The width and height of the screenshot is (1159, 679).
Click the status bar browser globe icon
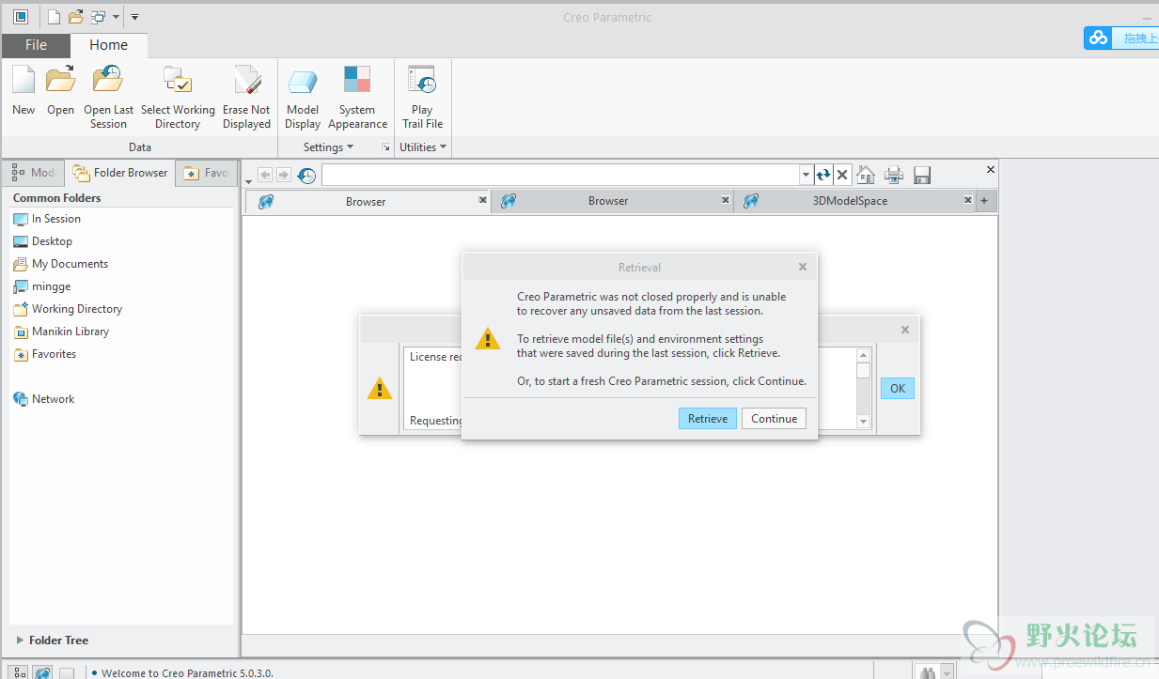tap(42, 672)
